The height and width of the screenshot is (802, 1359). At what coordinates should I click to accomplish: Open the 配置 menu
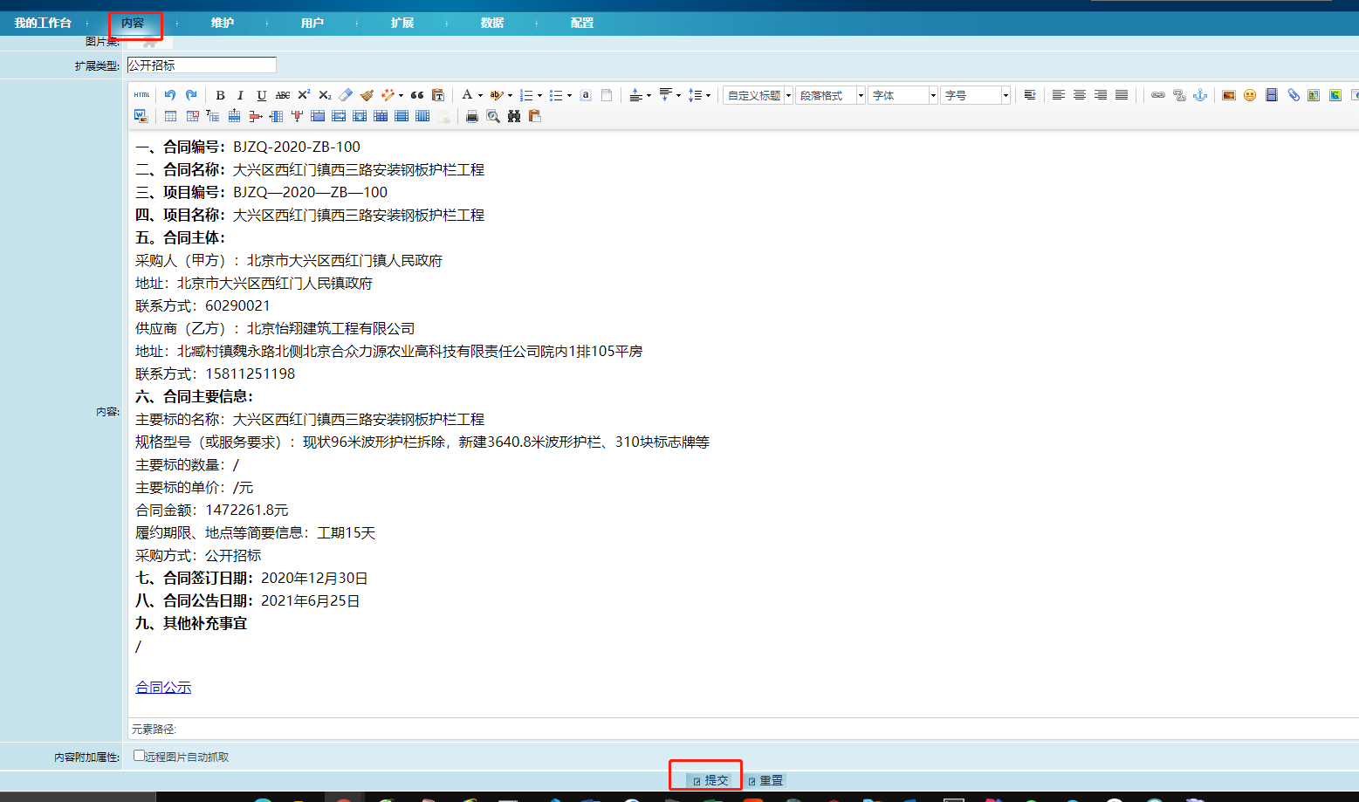tap(582, 23)
